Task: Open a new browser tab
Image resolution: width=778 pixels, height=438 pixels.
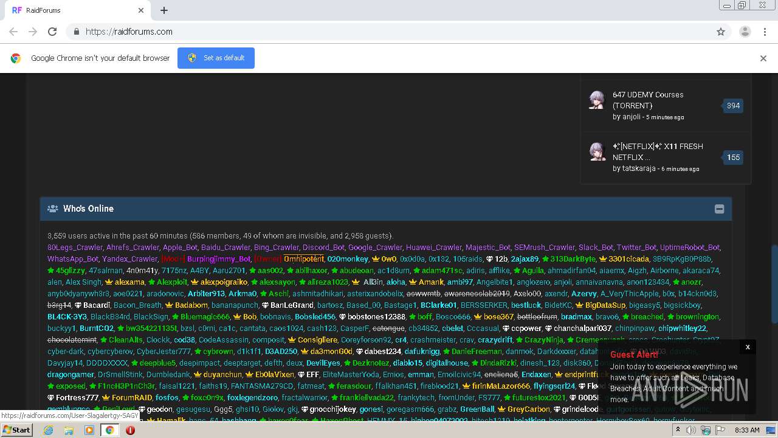Action: tap(164, 10)
